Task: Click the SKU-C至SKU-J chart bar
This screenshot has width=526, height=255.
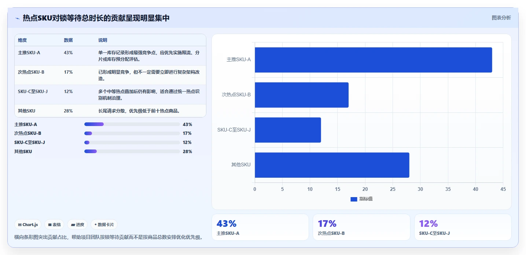Action: 288,130
